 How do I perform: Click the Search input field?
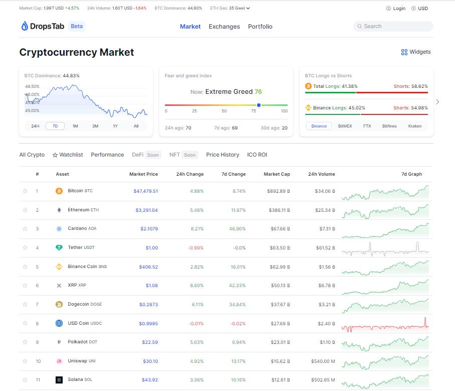click(x=393, y=27)
